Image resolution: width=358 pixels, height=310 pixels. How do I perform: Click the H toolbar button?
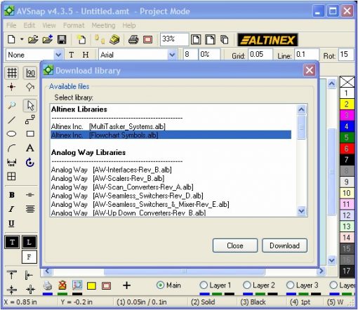point(86,55)
